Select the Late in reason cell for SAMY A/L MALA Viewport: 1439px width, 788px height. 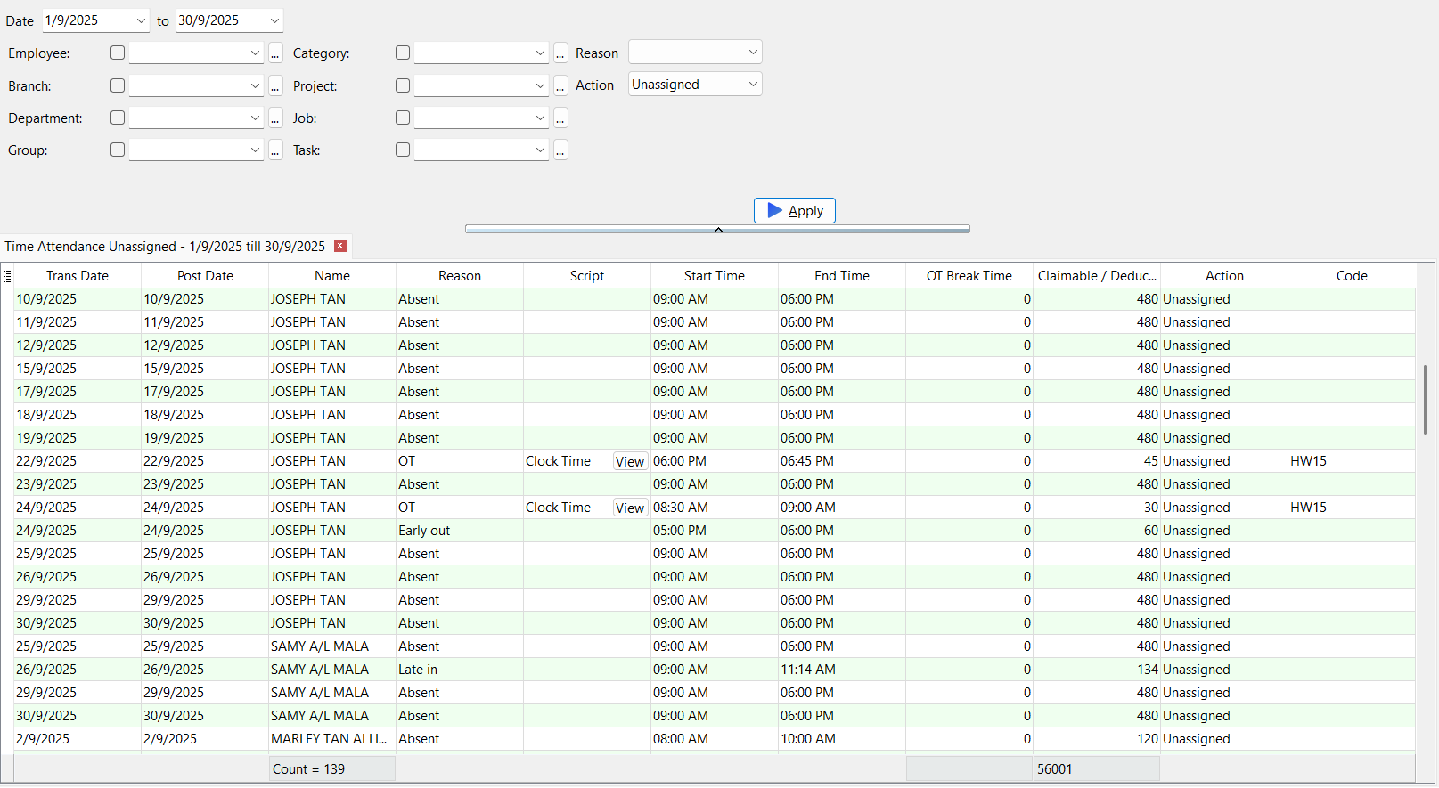pyautogui.click(x=460, y=670)
